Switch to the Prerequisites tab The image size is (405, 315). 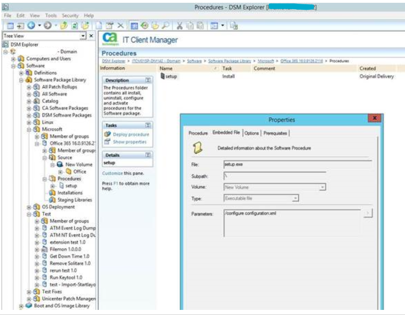275,133
